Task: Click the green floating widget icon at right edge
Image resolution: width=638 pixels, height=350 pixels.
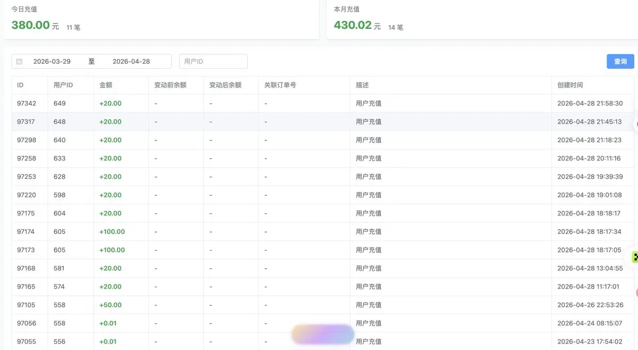Action: (x=635, y=257)
